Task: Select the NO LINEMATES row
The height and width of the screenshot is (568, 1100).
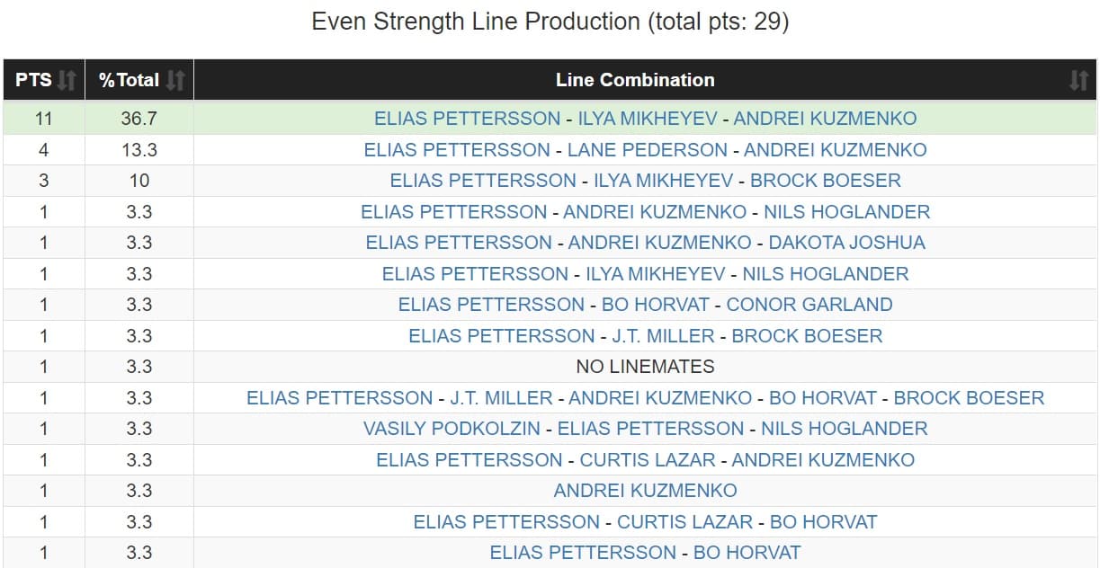Action: pyautogui.click(x=645, y=367)
